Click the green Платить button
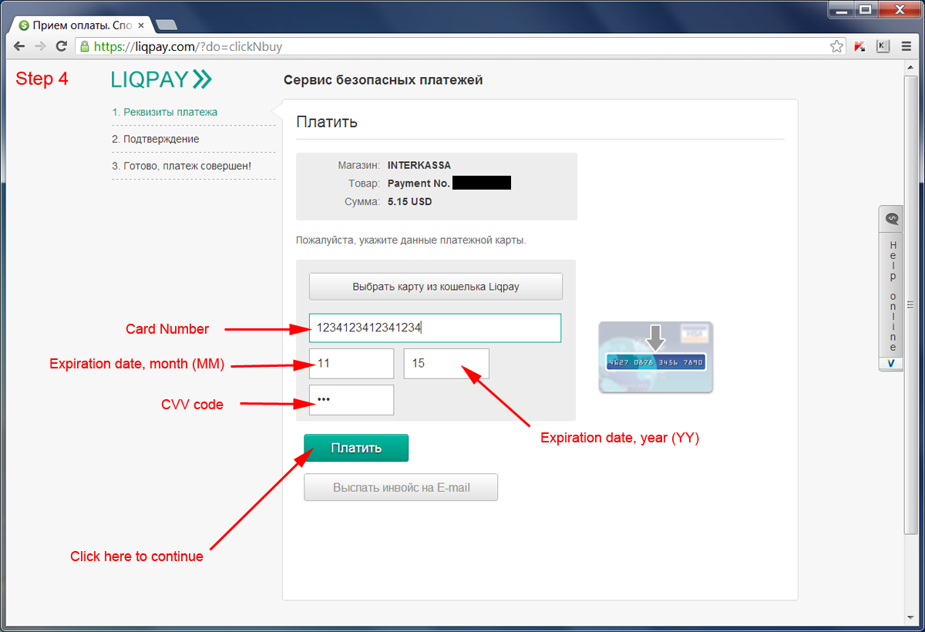Viewport: 925px width, 632px height. pos(356,448)
